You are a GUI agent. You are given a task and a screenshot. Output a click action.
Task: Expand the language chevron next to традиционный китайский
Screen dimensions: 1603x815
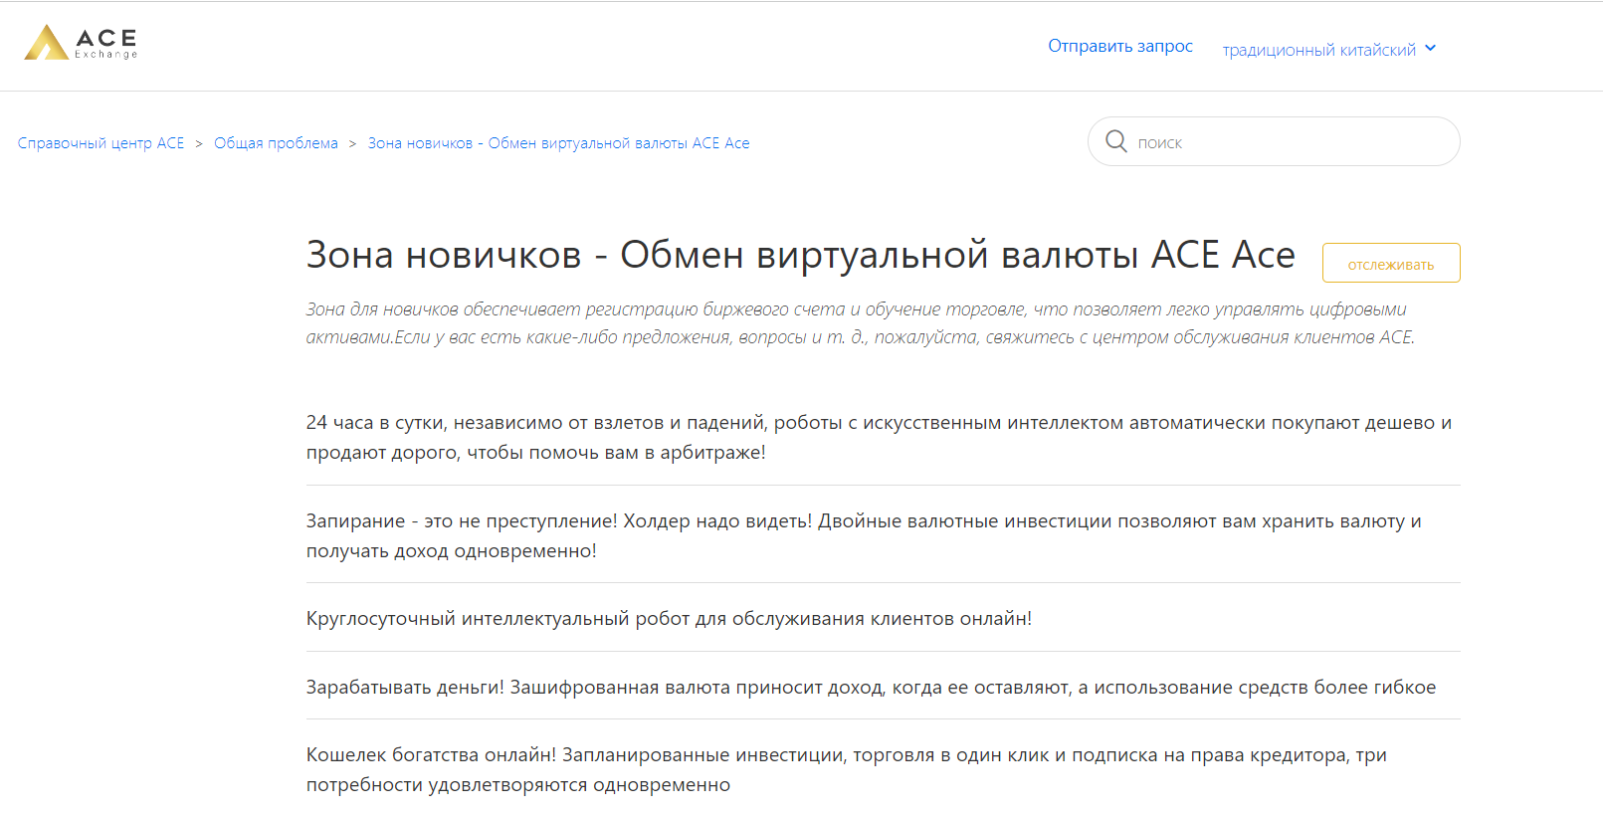(x=1430, y=48)
